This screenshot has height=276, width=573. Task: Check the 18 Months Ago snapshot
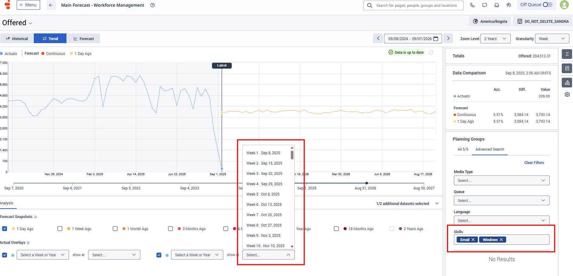pyautogui.click(x=336, y=229)
